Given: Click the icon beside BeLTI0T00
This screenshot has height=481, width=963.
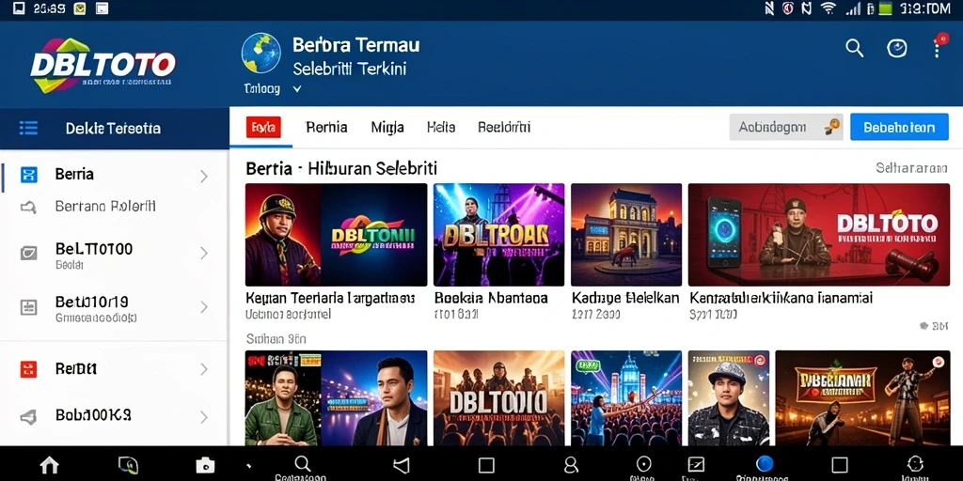Looking at the screenshot, I should pyautogui.click(x=29, y=253).
